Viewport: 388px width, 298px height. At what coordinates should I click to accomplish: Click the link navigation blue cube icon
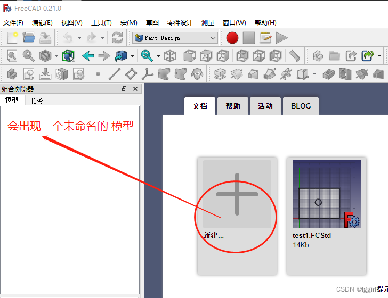pos(121,56)
